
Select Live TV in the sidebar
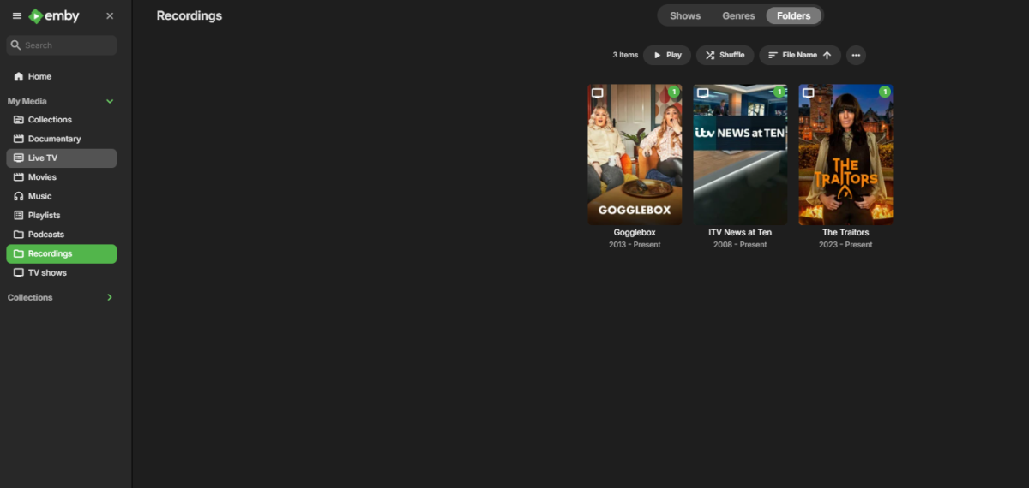tap(62, 158)
